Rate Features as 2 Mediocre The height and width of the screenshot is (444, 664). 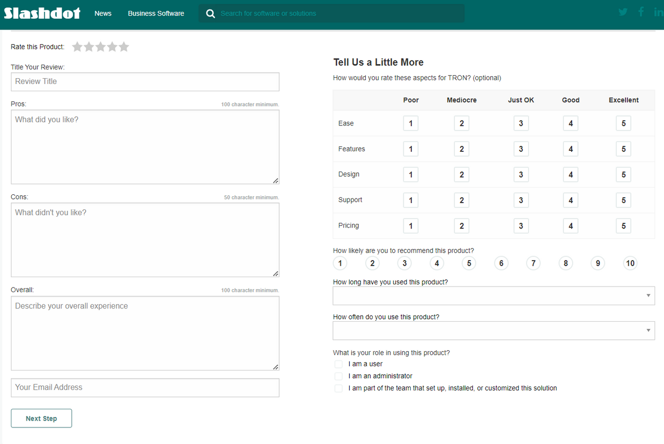point(462,149)
